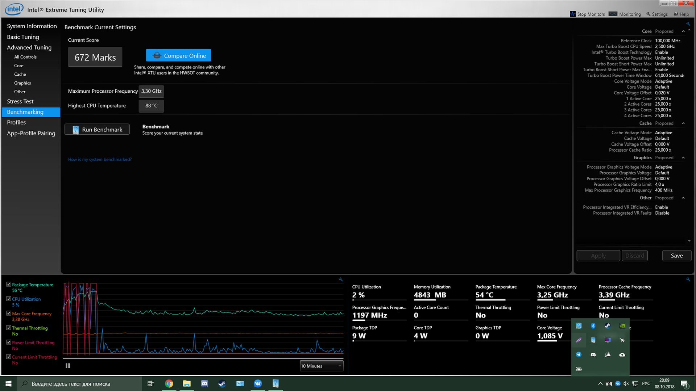Image resolution: width=696 pixels, height=391 pixels.
Task: Click the Windows search box
Action: pos(79,384)
